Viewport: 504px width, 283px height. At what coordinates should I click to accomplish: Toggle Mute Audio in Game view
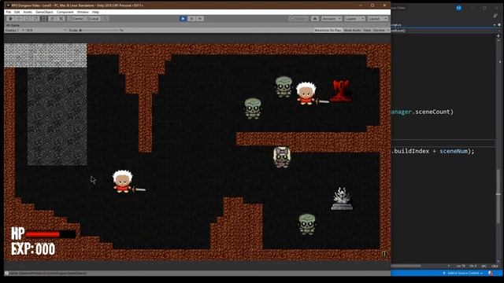pyautogui.click(x=352, y=30)
